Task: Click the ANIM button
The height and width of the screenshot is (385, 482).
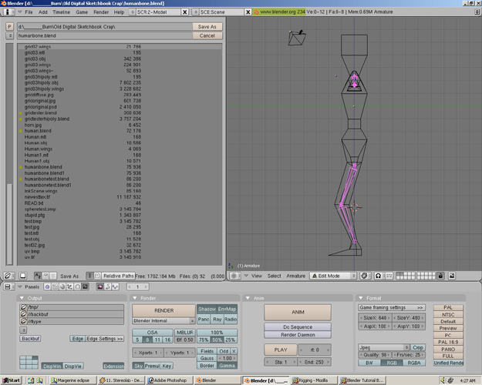Action: coord(298,312)
